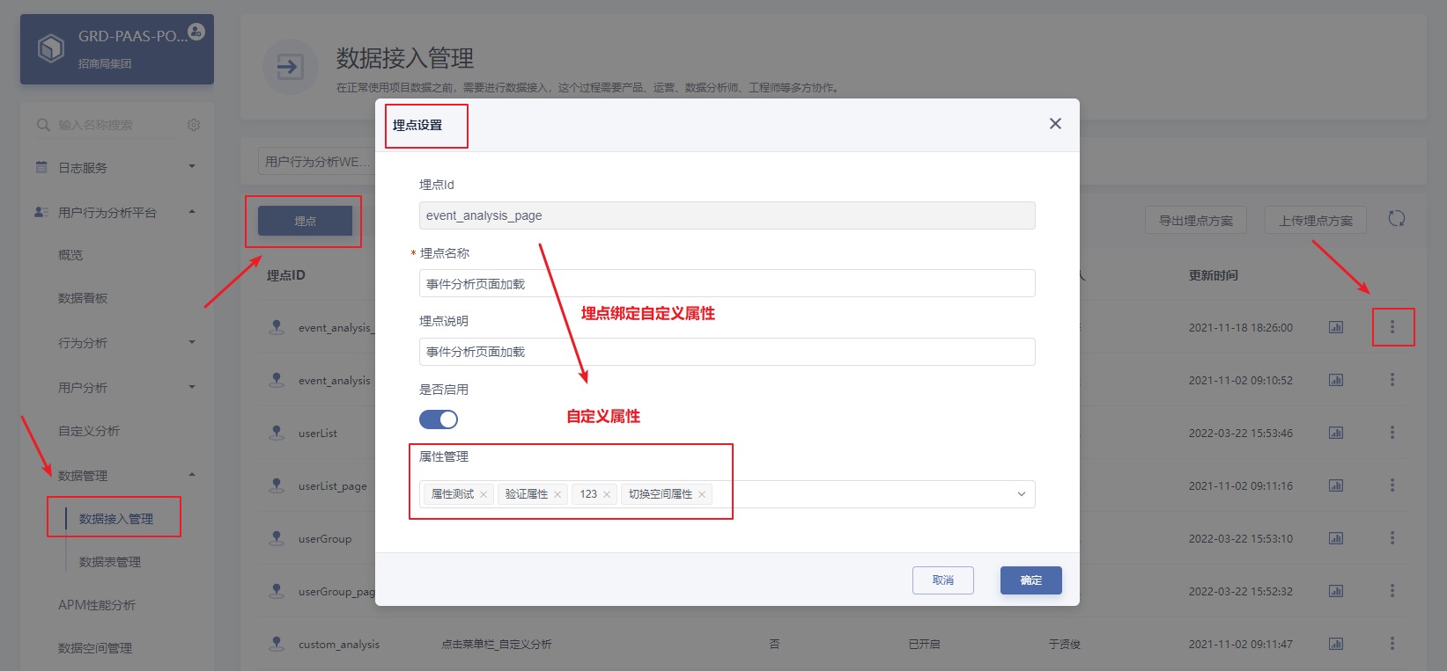
Task: Click the more-options dots for the custom_analysis row
Action: click(1392, 644)
